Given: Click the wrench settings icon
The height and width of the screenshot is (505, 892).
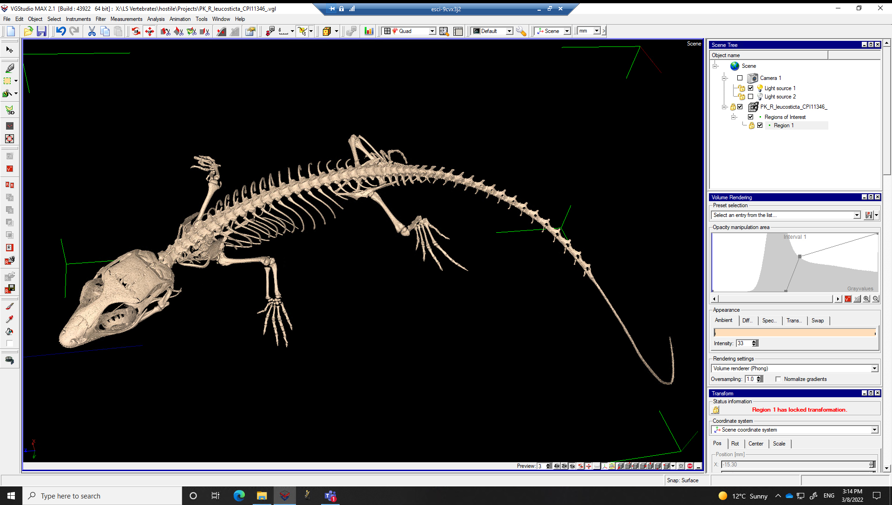Looking at the screenshot, I should pos(521,31).
